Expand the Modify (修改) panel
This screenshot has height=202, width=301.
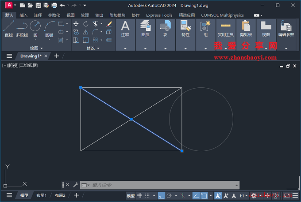click(x=93, y=48)
